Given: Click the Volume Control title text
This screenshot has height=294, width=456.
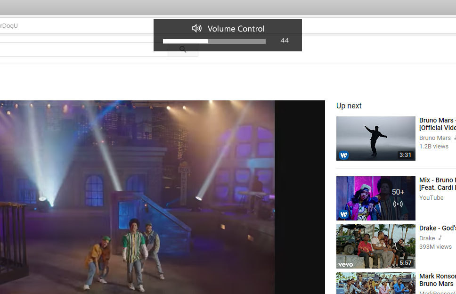Looking at the screenshot, I should click(x=236, y=28).
